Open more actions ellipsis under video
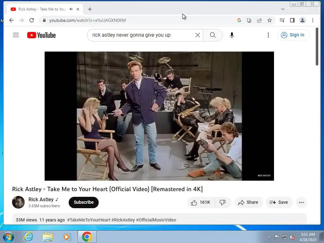This screenshot has height=243, width=324. pos(301,202)
